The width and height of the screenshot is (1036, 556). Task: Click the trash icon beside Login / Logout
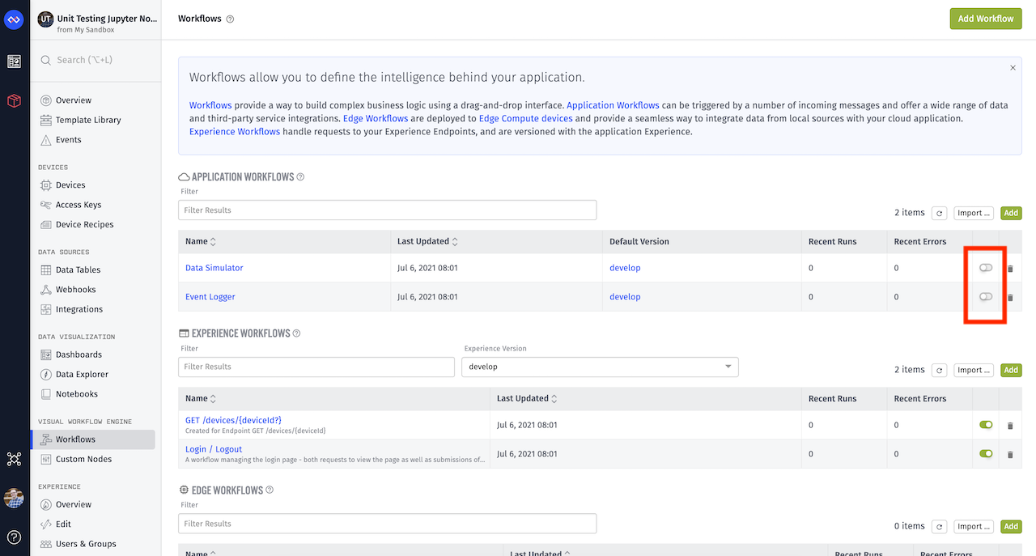[1009, 454]
